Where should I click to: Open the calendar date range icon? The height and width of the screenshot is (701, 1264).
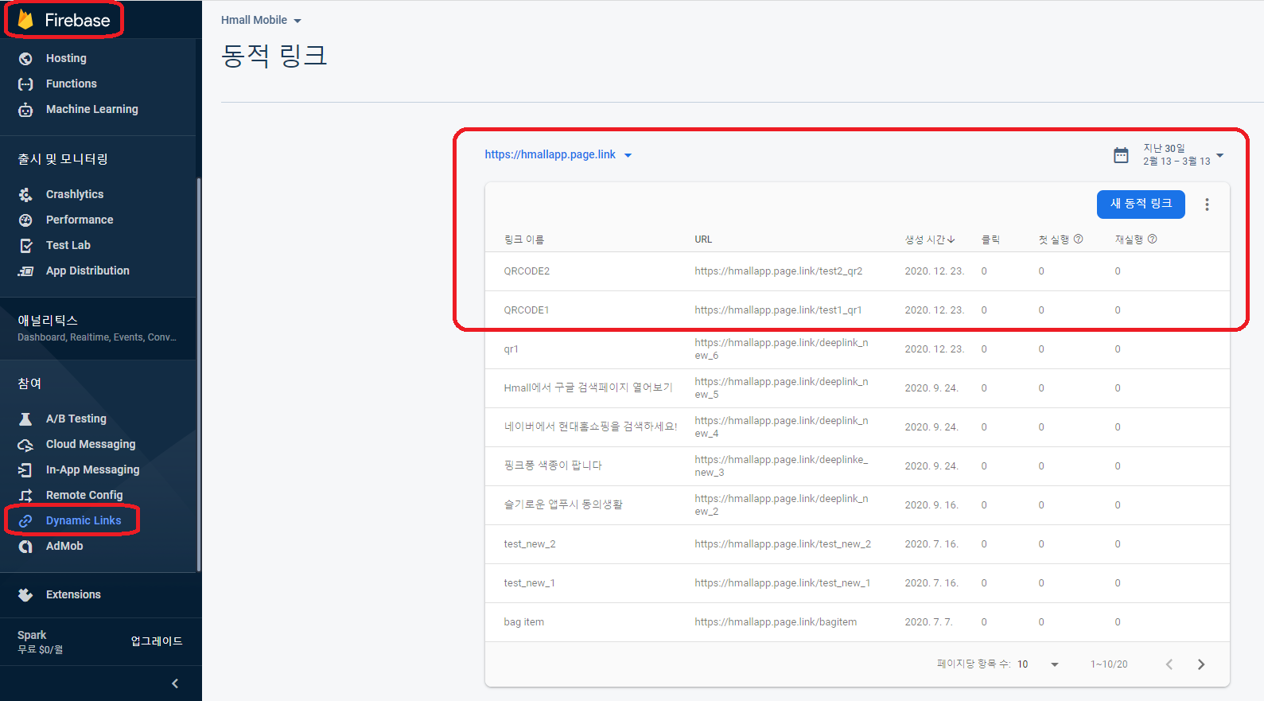[x=1121, y=155]
